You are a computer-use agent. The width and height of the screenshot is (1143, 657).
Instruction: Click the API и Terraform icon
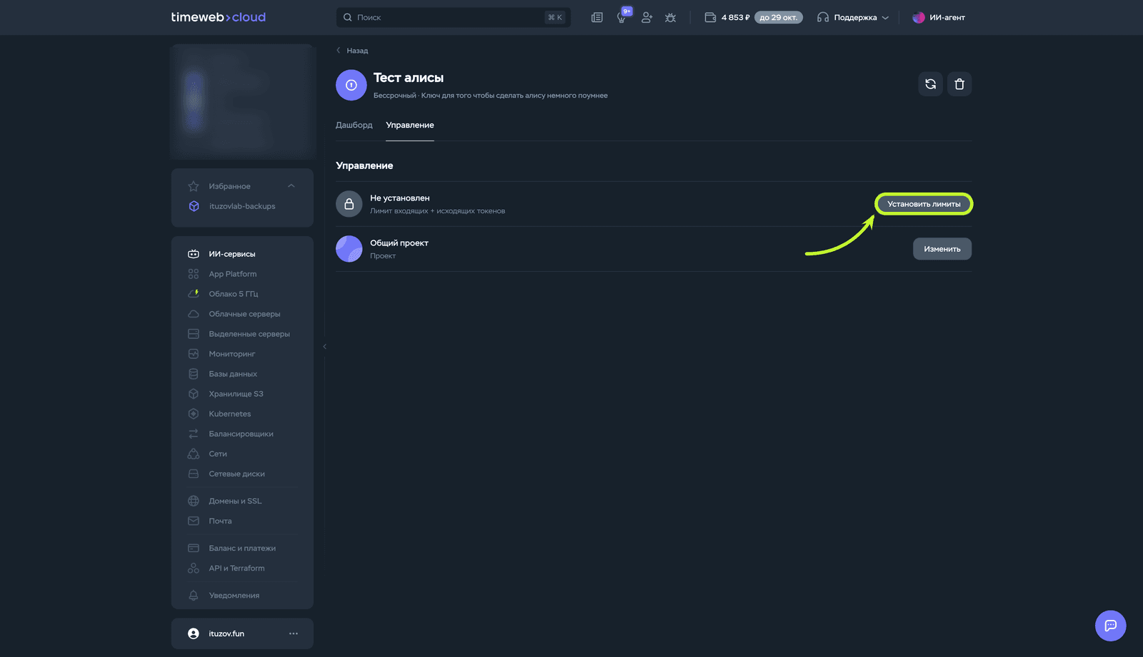click(194, 568)
